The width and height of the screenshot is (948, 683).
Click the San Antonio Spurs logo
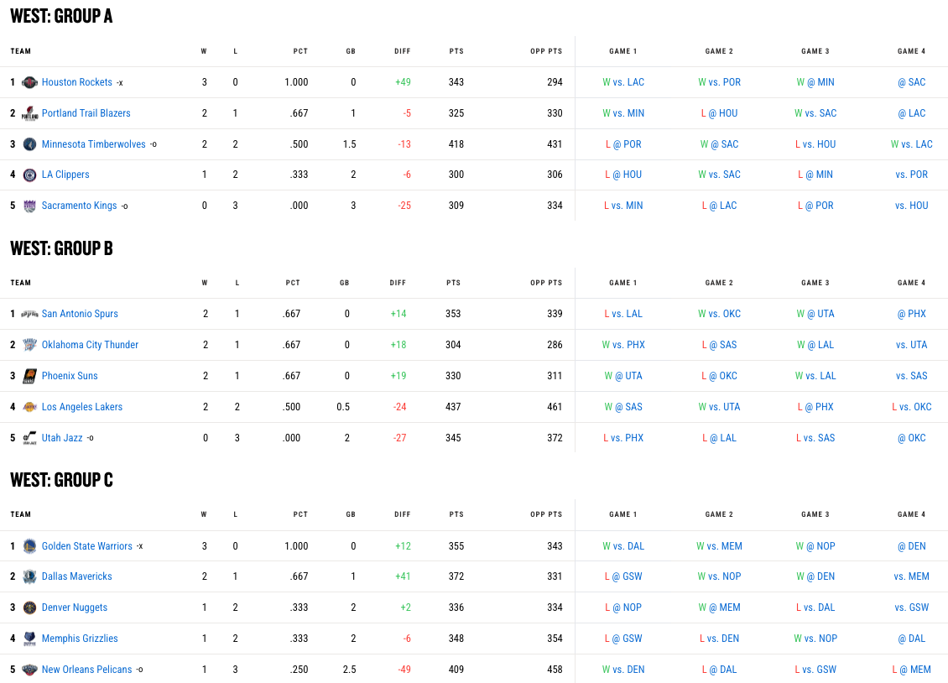(30, 314)
